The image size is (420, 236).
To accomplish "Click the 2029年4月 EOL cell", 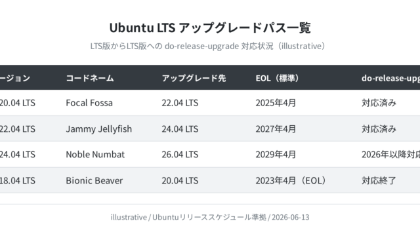I will pos(276,155).
